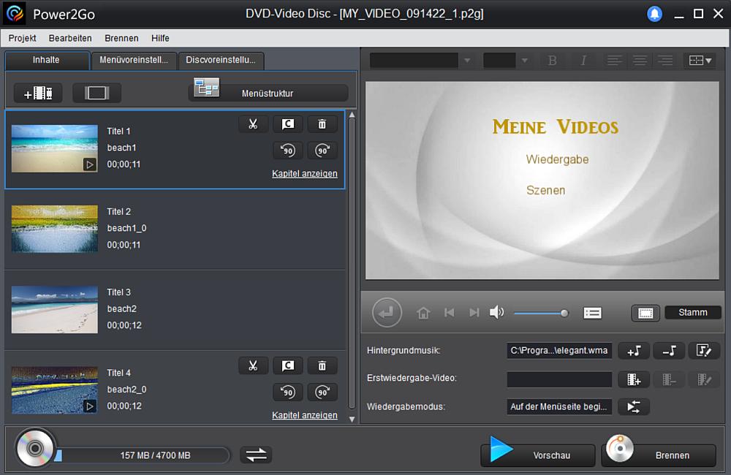The image size is (731, 475).
Task: Add an Erstwiedergabe-Video with the filmstrip-plus icon
Action: tap(633, 379)
